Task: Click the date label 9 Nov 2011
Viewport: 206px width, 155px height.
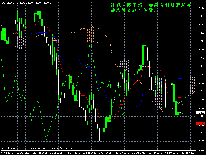Action: 172,153
